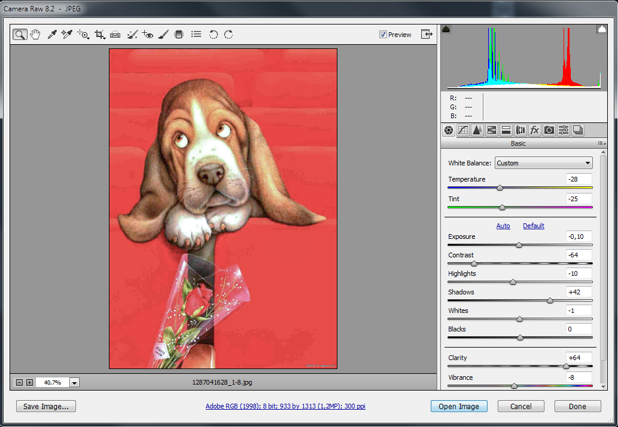618x427 pixels.
Task: Switch to the Tone Curve tab
Action: (462, 130)
